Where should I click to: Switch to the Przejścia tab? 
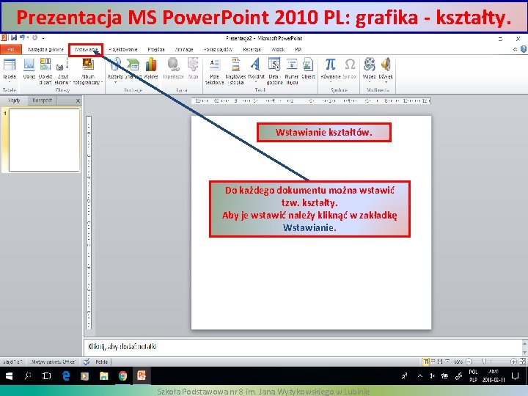156,49
